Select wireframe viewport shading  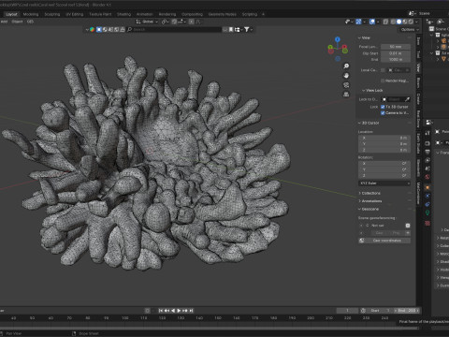[x=393, y=22]
